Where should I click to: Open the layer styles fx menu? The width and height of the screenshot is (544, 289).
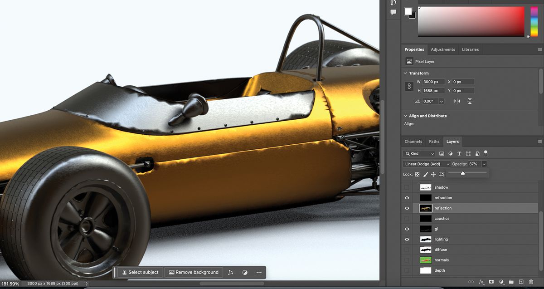pyautogui.click(x=481, y=282)
